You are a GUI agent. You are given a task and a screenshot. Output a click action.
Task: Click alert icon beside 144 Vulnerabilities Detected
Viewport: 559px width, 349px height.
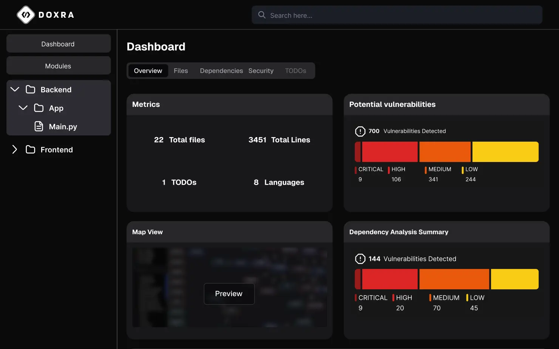(360, 259)
